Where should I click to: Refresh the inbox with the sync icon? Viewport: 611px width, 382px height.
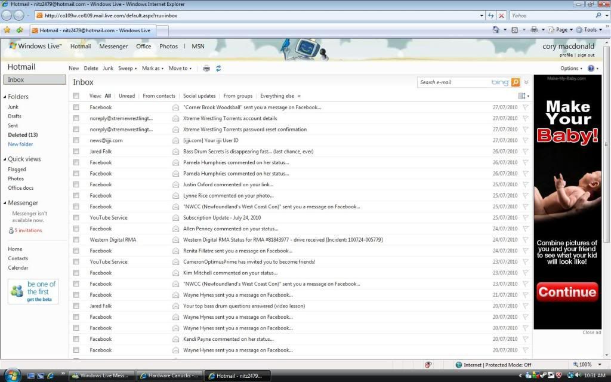218,69
